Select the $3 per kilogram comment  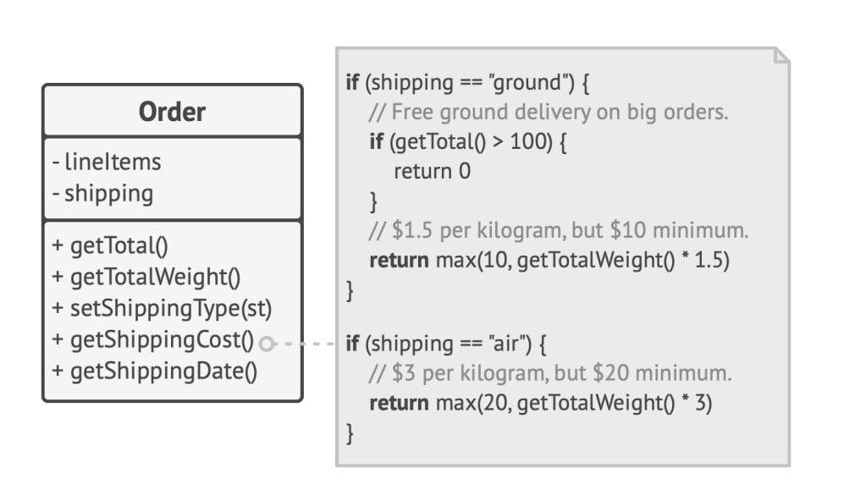pos(550,372)
